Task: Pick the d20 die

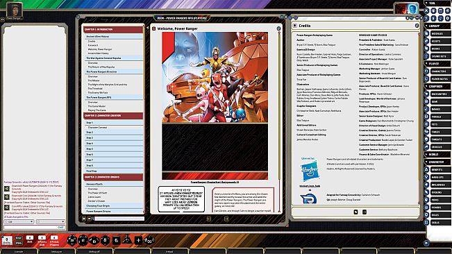Action: tap(72, 240)
